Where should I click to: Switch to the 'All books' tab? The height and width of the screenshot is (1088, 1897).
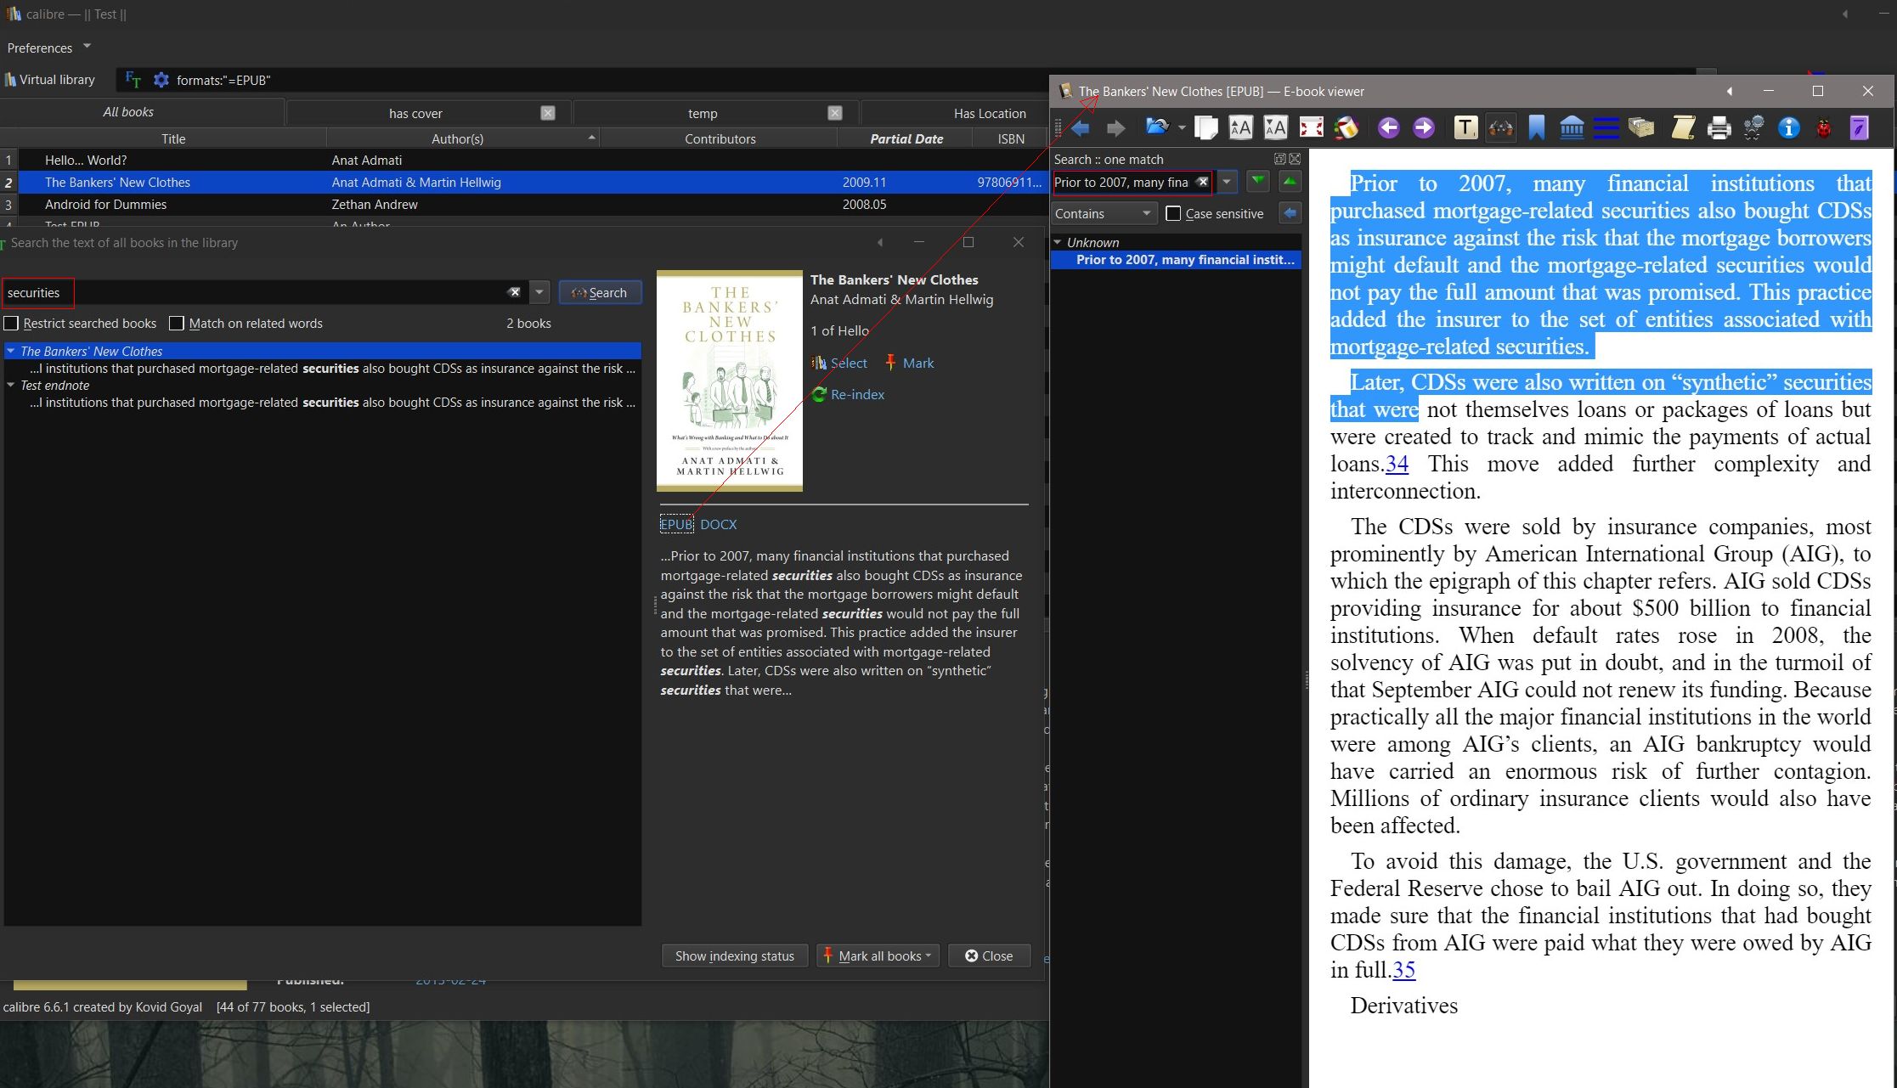coord(128,112)
